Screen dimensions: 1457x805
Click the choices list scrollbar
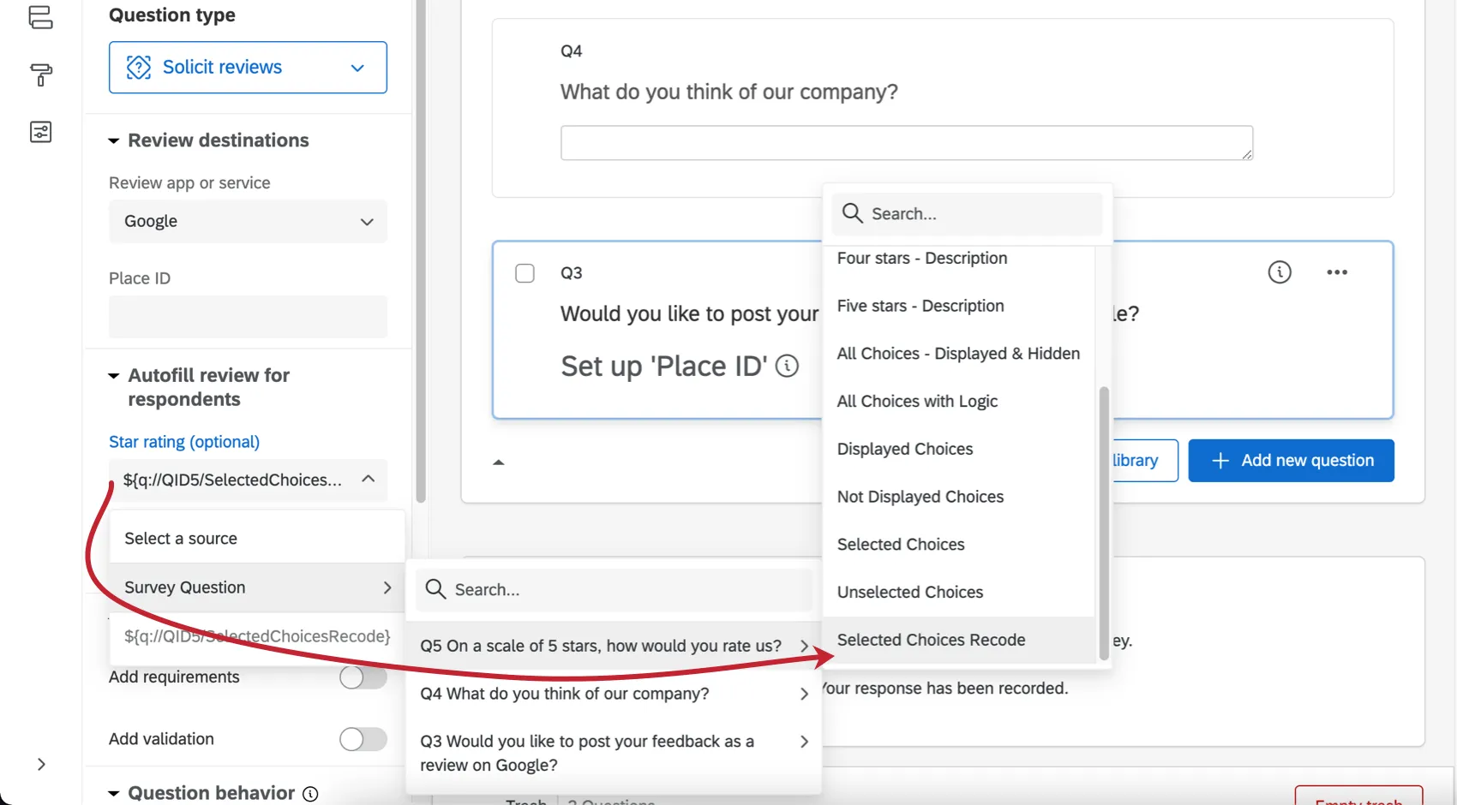pyautogui.click(x=1104, y=522)
